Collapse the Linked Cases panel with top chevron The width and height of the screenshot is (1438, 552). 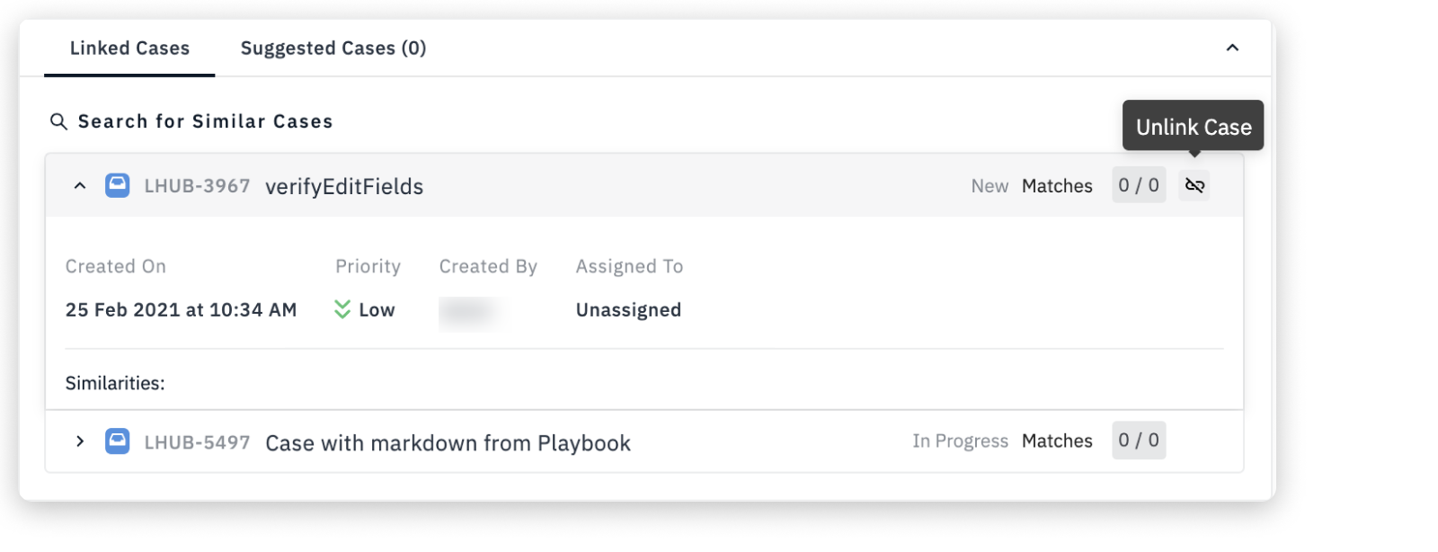1232,48
